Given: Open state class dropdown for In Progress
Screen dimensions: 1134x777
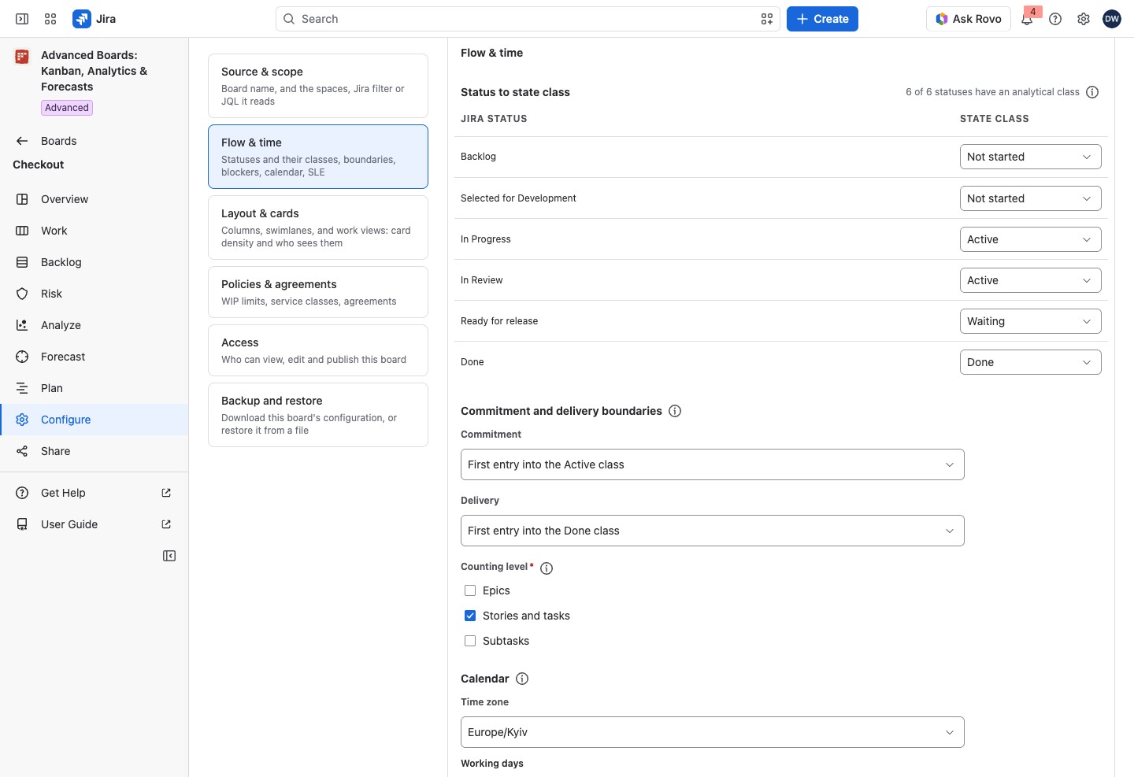Looking at the screenshot, I should (x=1030, y=239).
